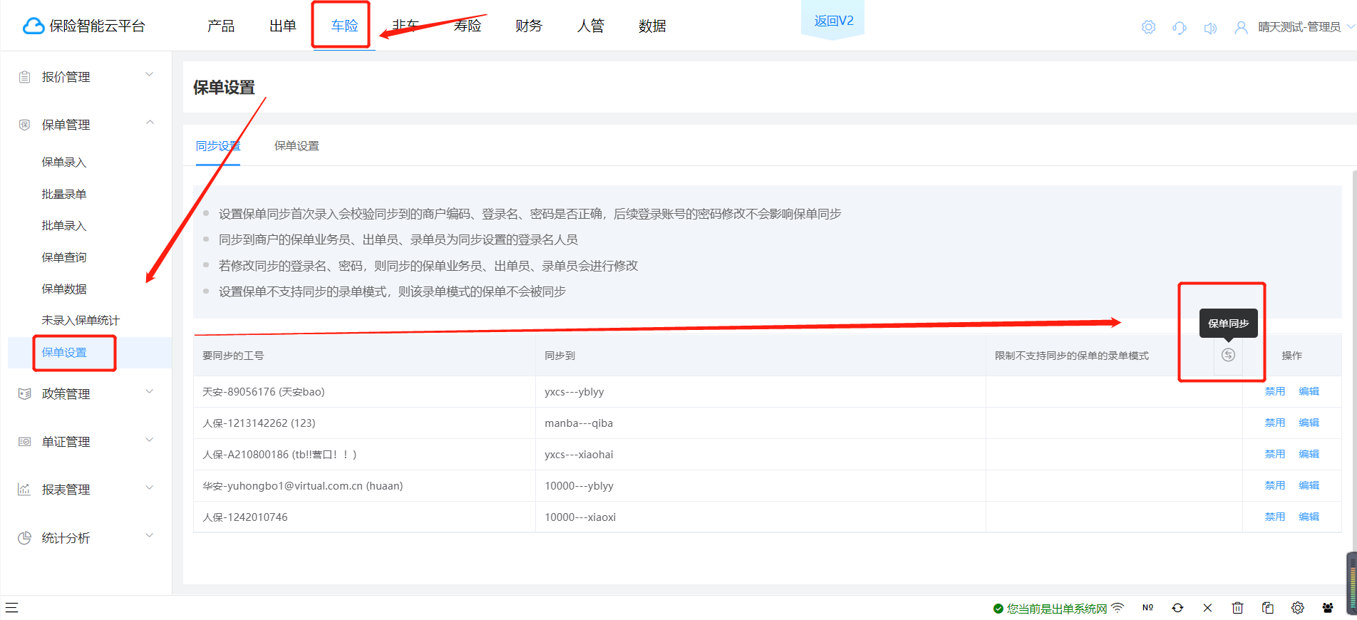This screenshot has width=1357, height=620.
Task: Expand the 单证管理 menu chevron
Action: tap(150, 440)
